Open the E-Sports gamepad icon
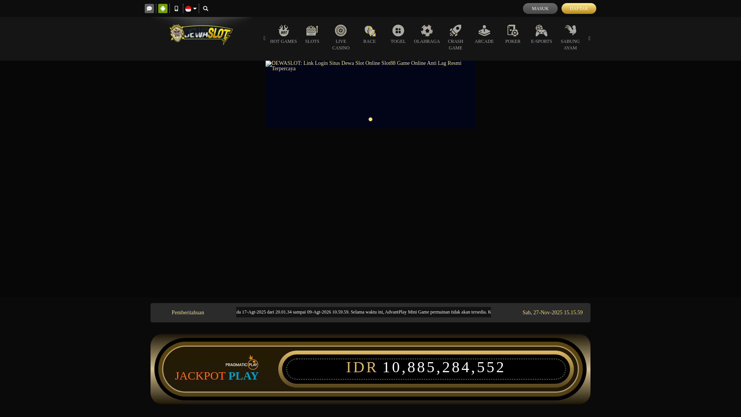741x417 pixels. 541,30
